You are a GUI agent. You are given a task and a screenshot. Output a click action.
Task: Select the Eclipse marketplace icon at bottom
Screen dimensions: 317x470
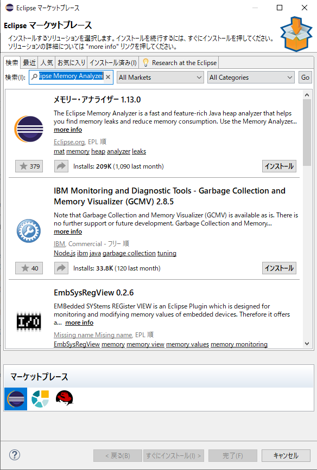tap(15, 399)
